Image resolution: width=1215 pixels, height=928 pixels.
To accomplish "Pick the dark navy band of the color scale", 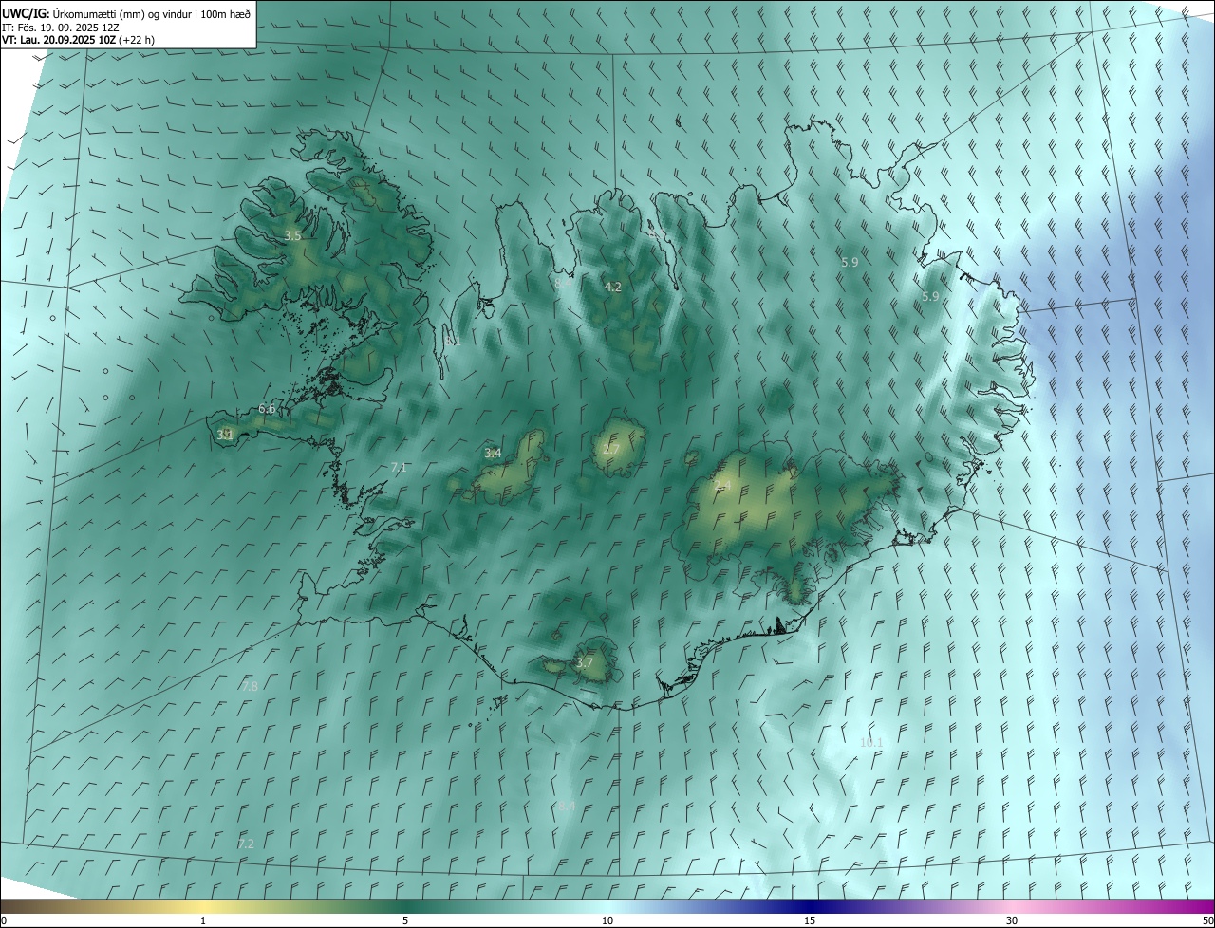I will (x=810, y=906).
